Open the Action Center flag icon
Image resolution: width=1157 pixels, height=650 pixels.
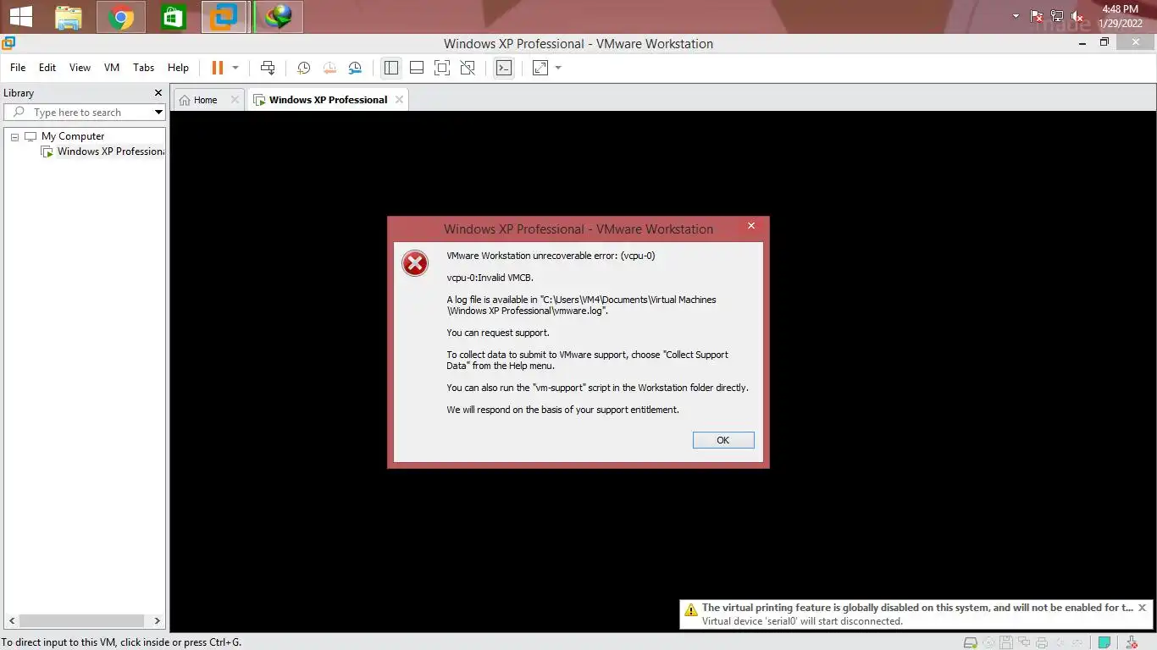click(1037, 16)
